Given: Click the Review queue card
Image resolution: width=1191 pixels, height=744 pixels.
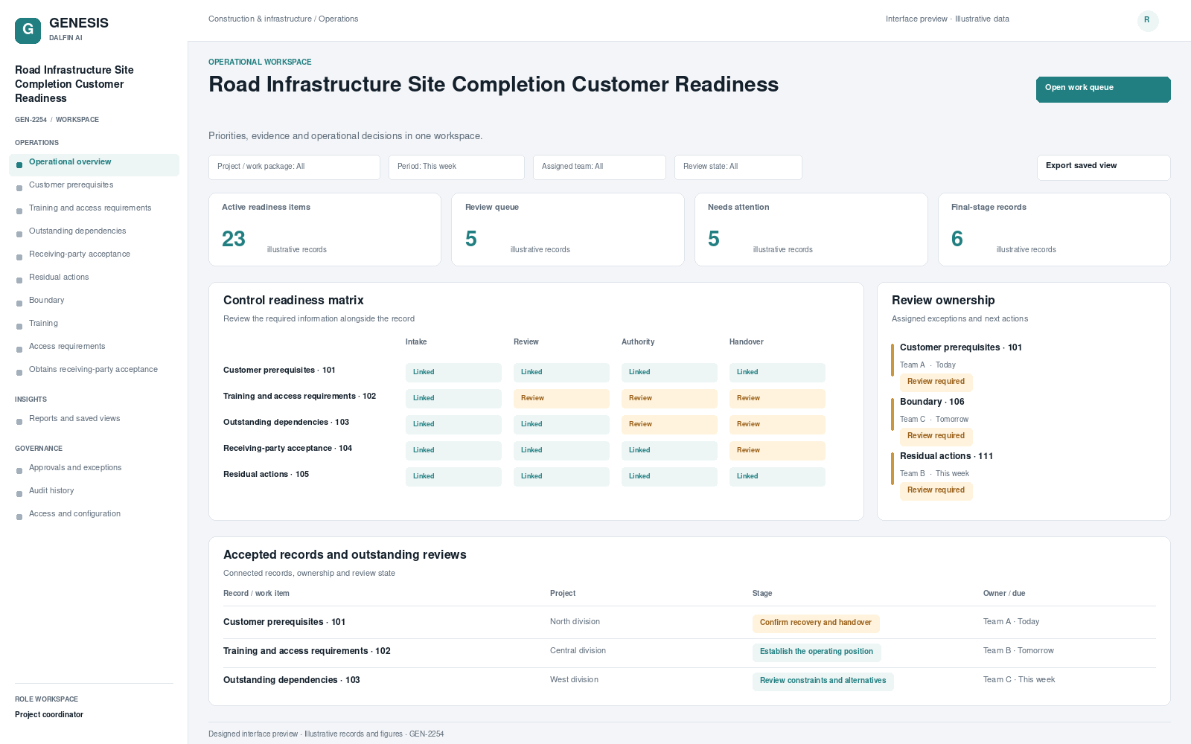Looking at the screenshot, I should 568,229.
